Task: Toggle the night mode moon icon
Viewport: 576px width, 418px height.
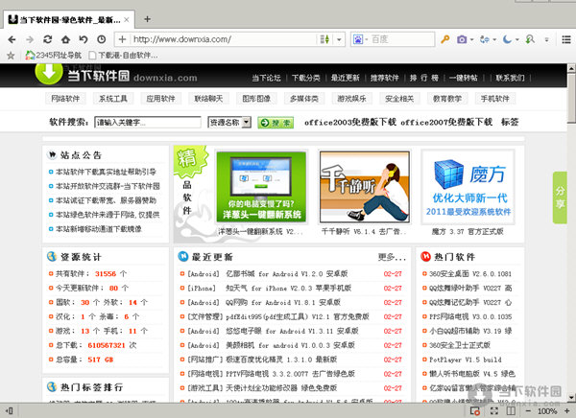Action: (507, 39)
